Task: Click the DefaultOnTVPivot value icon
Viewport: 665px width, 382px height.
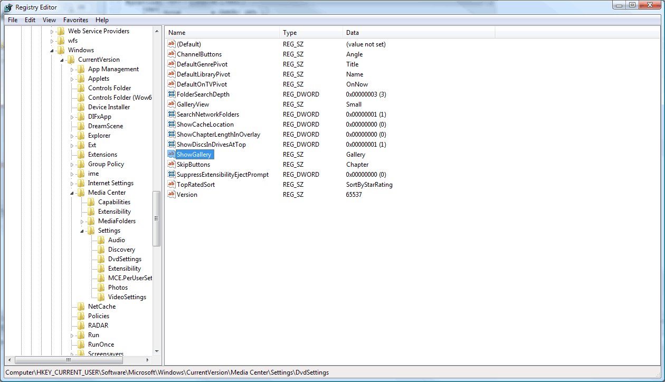Action: point(171,84)
